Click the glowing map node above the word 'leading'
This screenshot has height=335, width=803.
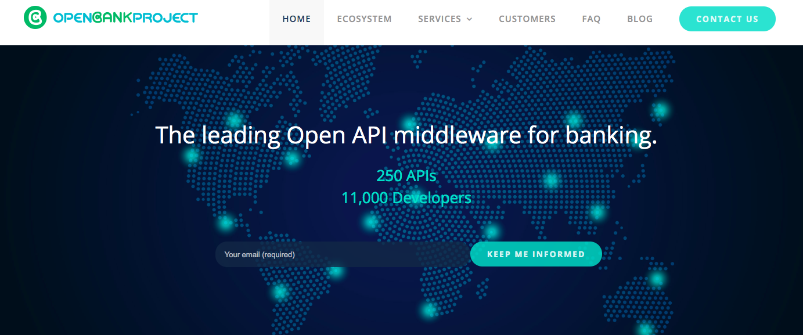[x=234, y=120]
